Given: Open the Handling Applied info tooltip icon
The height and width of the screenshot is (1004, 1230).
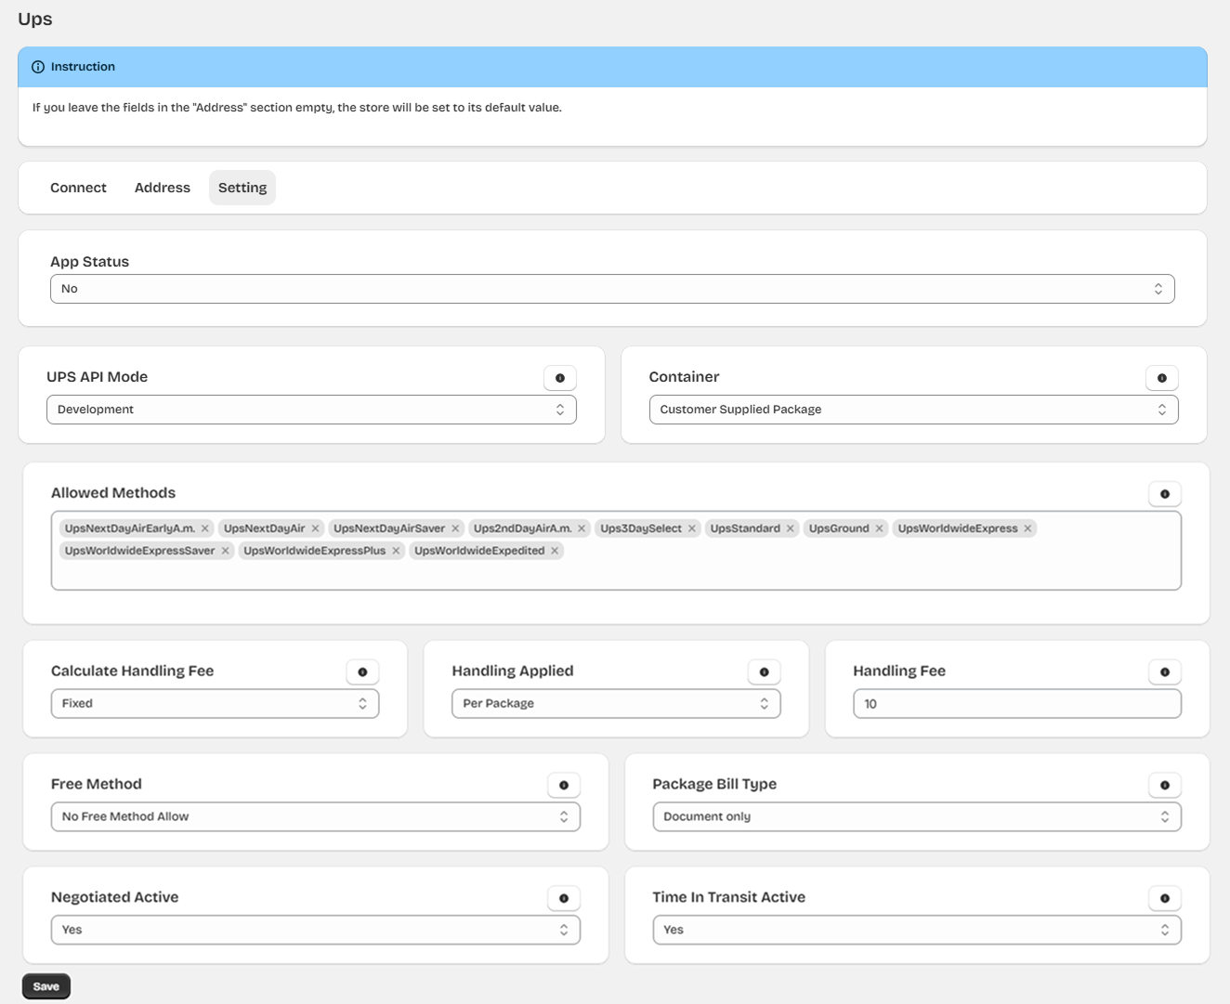Looking at the screenshot, I should click(764, 672).
